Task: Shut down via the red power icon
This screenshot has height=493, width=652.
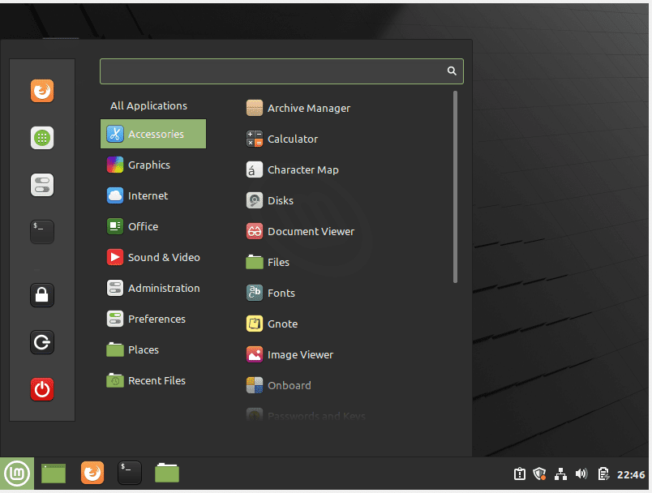Action: [x=41, y=389]
